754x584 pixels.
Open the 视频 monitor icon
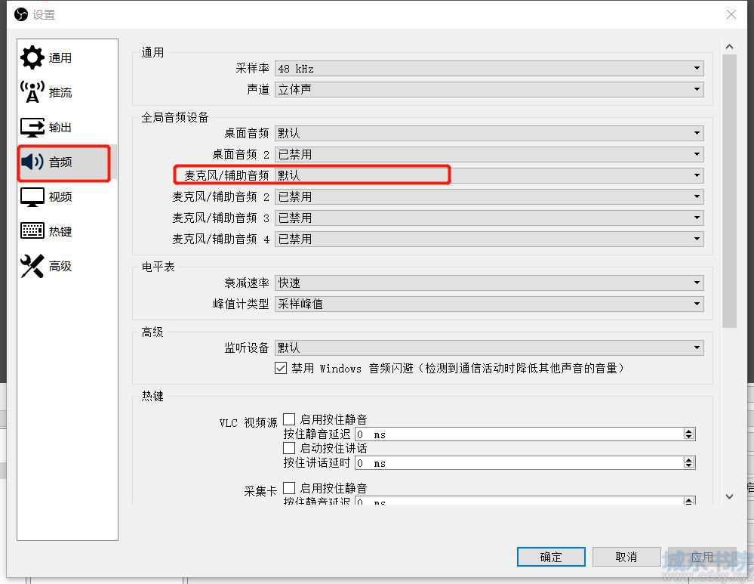pos(32,197)
